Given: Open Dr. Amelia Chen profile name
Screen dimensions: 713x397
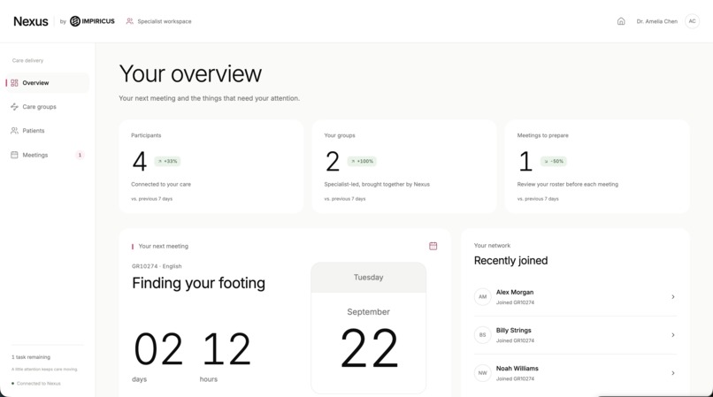Looking at the screenshot, I should pos(656,21).
